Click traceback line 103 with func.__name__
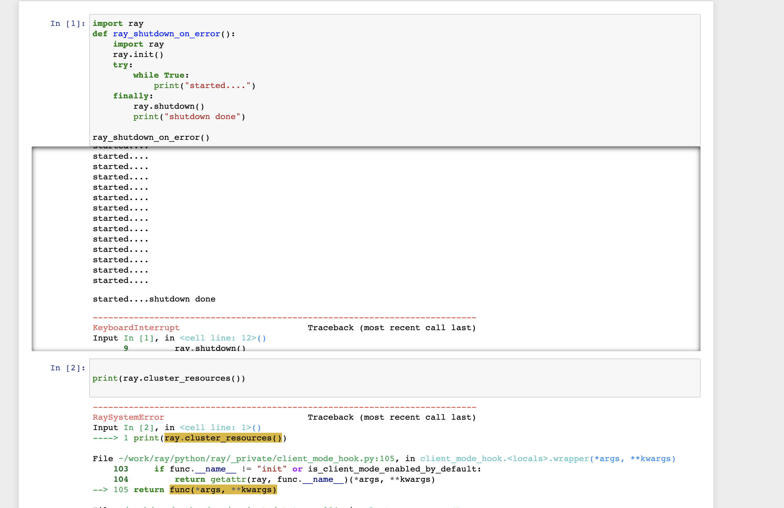 pyautogui.click(x=297, y=469)
